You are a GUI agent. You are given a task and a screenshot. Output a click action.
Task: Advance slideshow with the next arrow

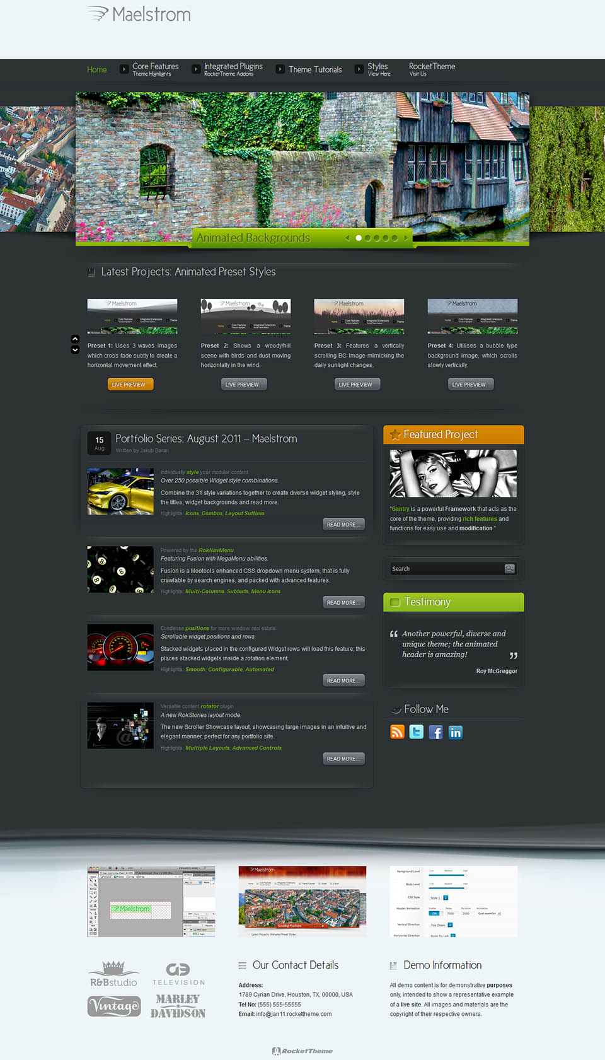click(405, 238)
